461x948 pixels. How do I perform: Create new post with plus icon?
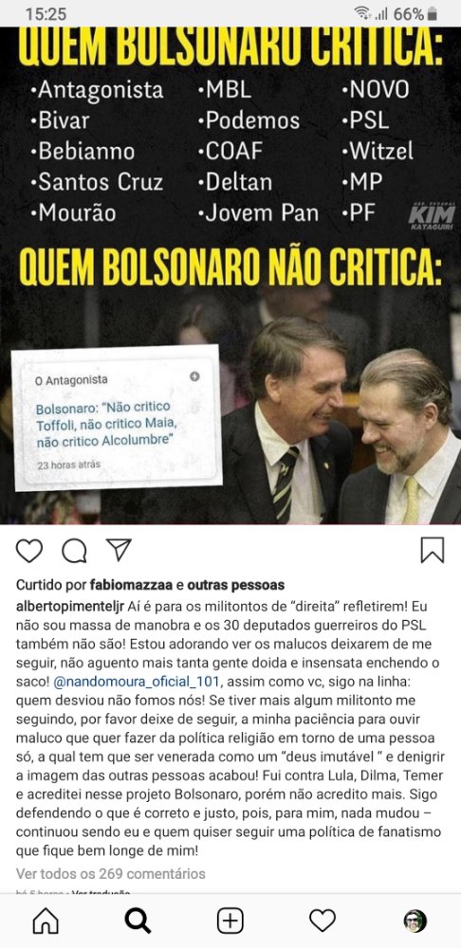pos(230,921)
